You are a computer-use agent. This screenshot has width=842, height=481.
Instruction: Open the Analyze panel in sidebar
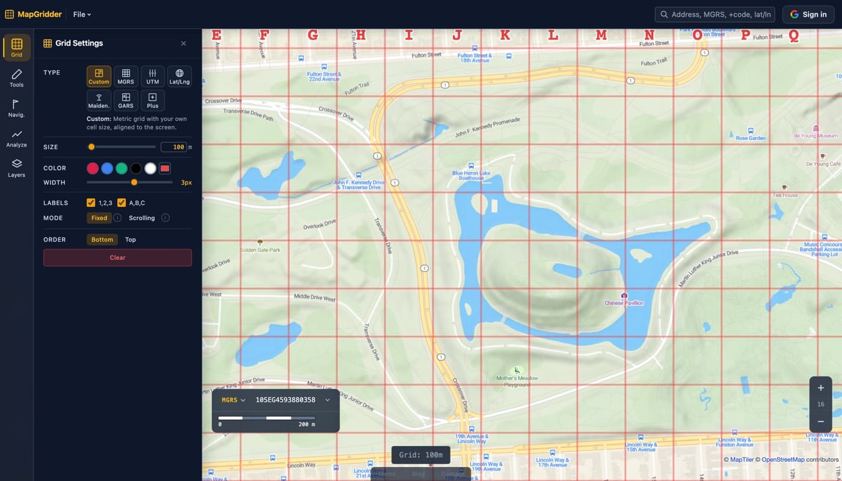(16, 138)
